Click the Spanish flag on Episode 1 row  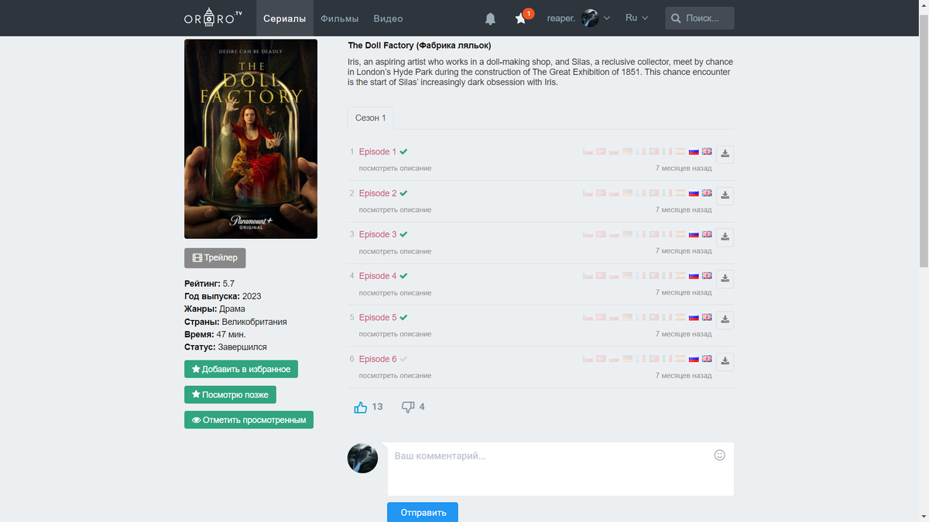[x=680, y=152]
